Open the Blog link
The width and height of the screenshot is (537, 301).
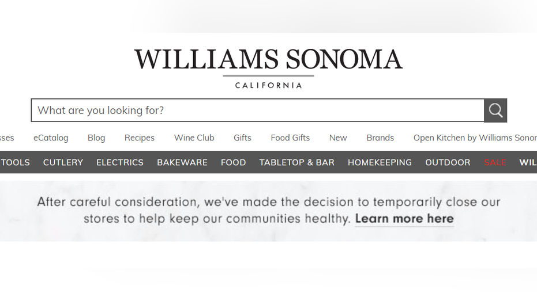[x=96, y=138]
